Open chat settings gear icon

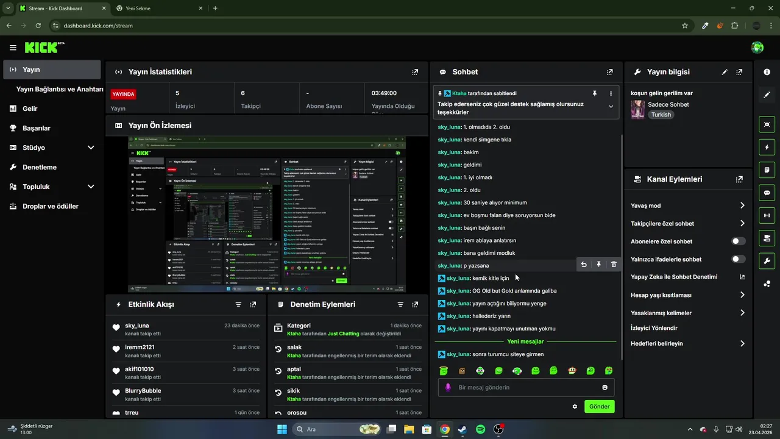(575, 407)
